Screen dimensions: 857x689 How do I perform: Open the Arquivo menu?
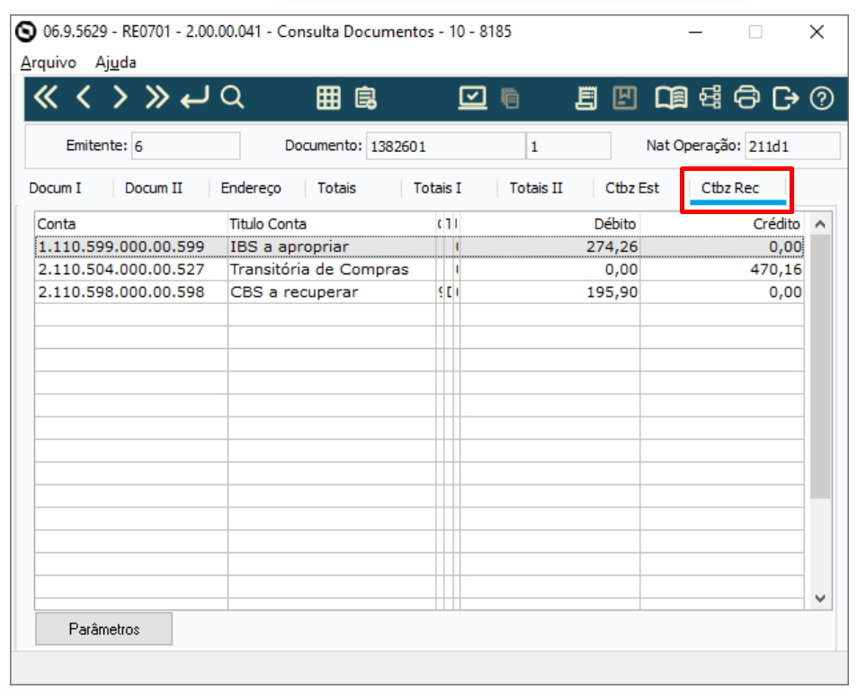[48, 62]
